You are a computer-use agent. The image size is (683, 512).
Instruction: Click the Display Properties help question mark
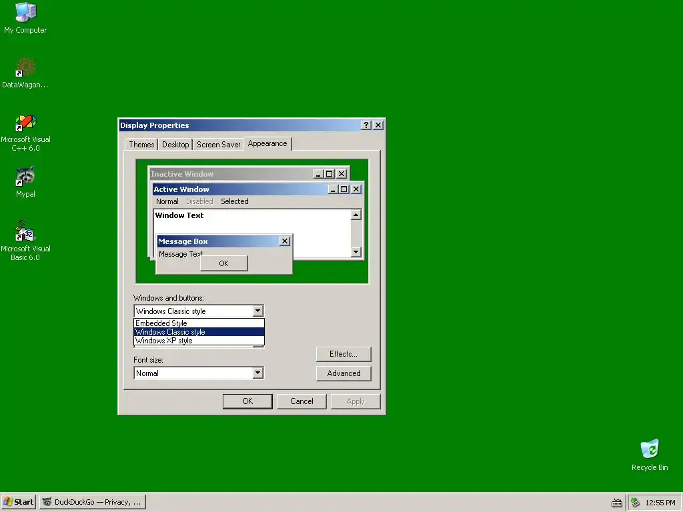point(366,125)
